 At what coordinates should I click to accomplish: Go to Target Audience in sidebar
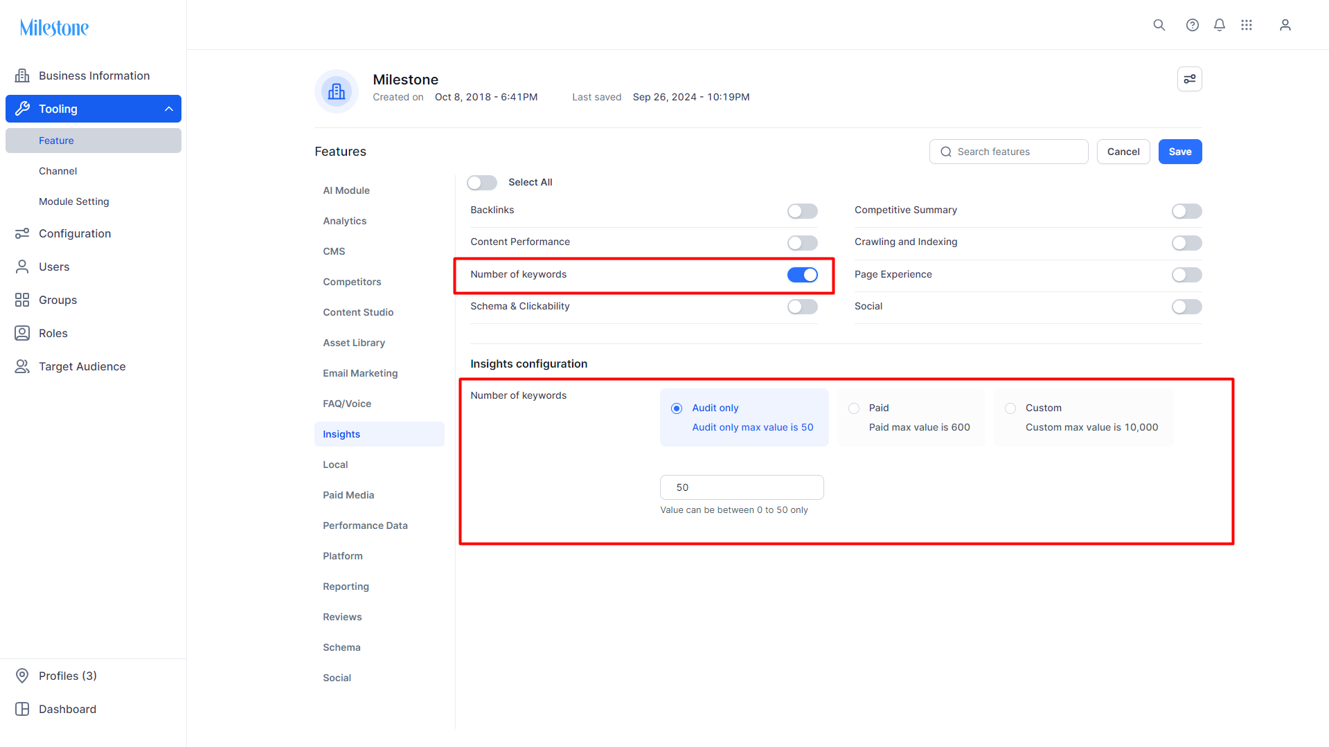pos(93,366)
